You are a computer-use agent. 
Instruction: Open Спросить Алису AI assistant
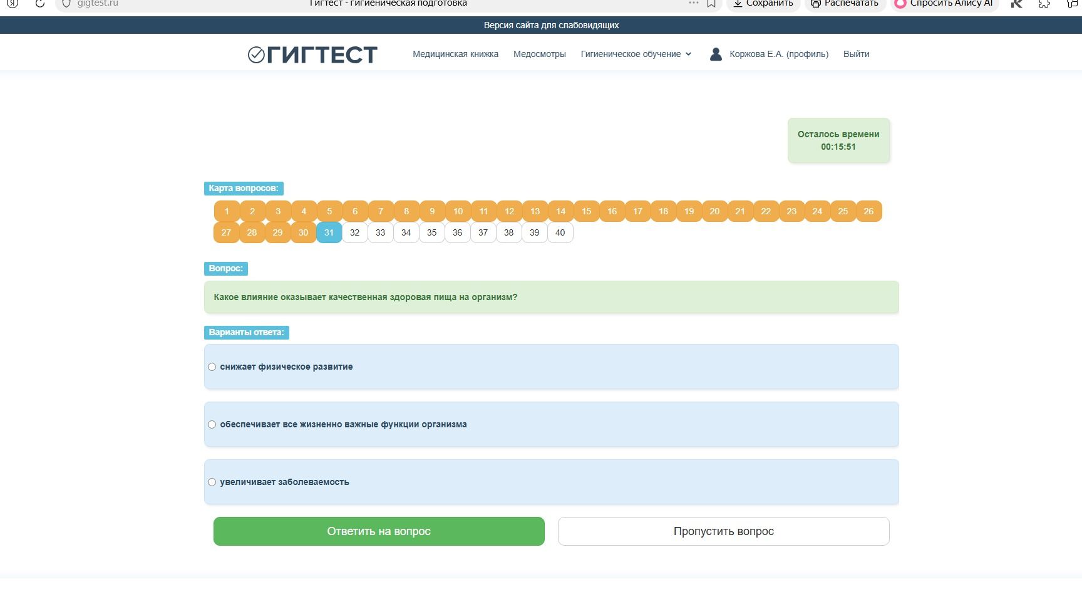tap(944, 3)
